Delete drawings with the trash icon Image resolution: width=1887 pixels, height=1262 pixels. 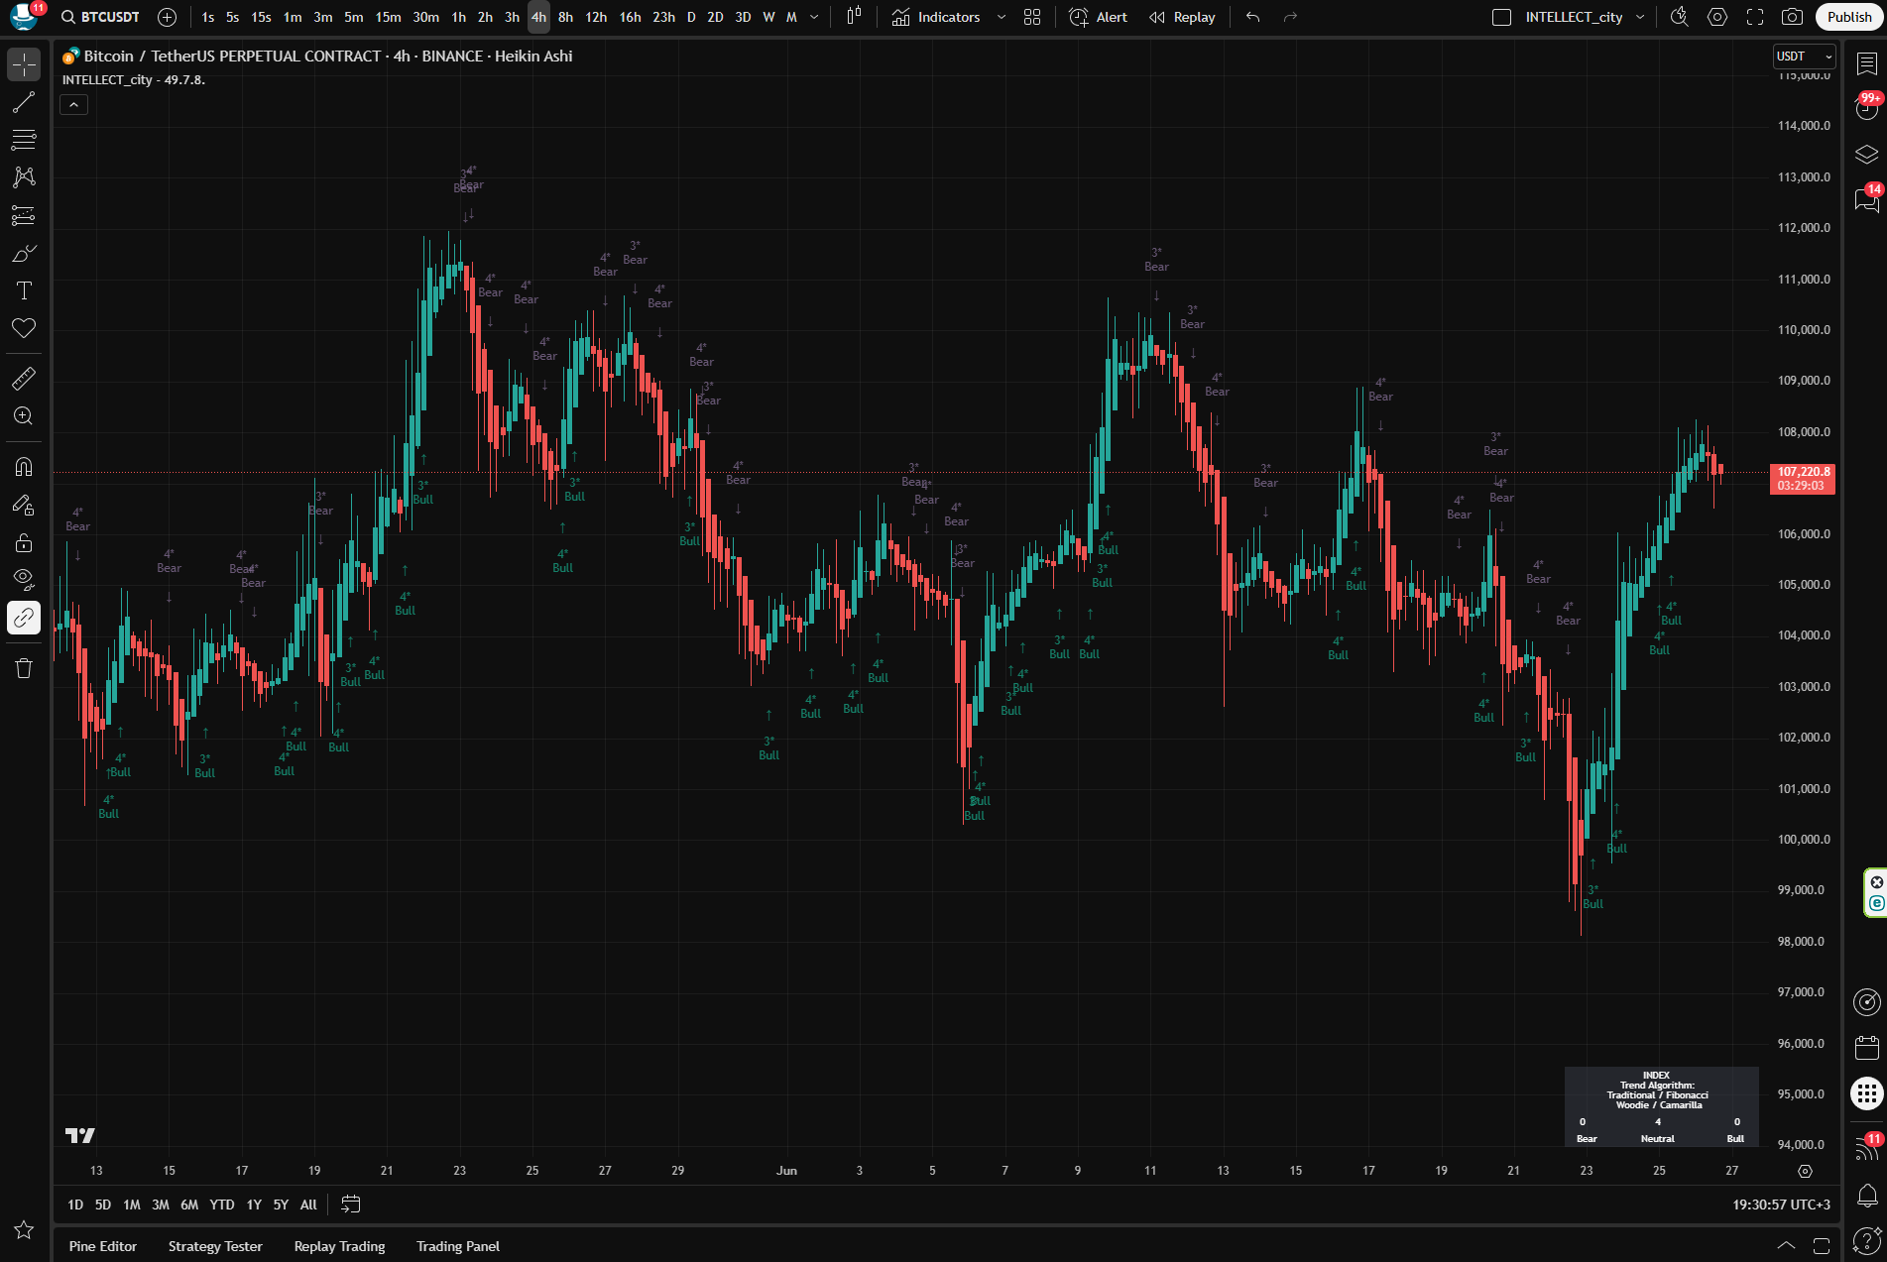24,668
